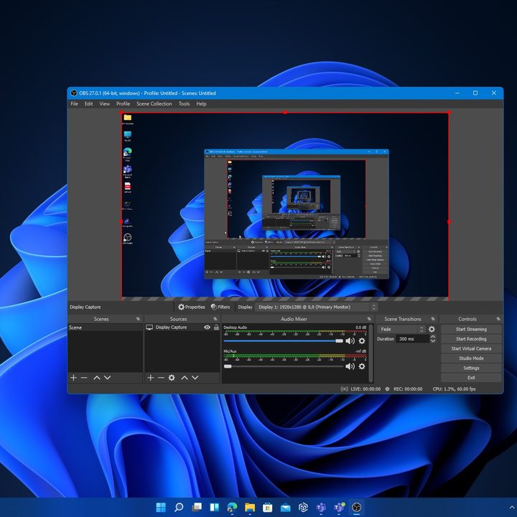Open Task View from the taskbar
Screen dimensions: 517x517
click(x=197, y=507)
